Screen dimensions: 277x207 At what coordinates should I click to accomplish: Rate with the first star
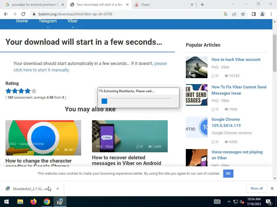tap(8, 91)
